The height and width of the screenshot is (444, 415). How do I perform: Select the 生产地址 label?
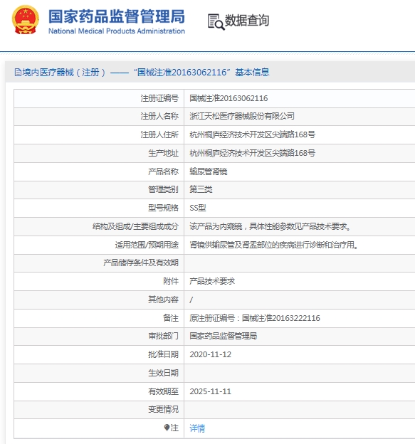point(163,153)
